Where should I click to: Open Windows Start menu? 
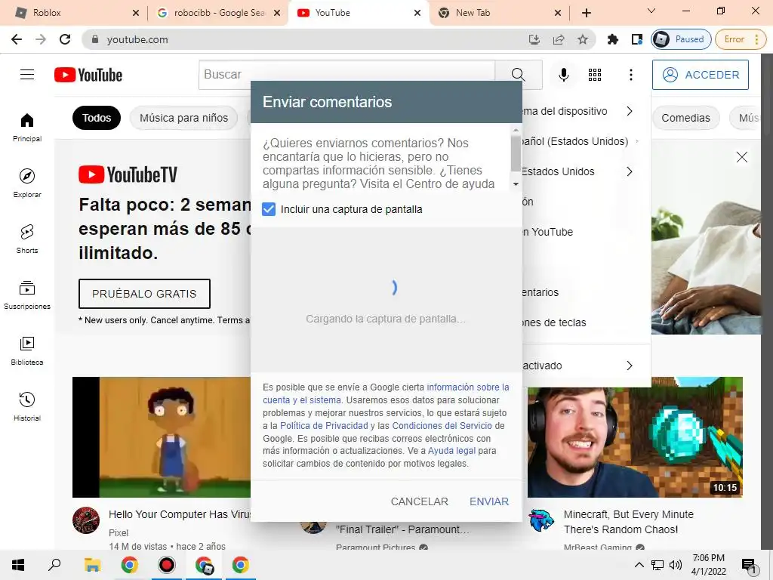pyautogui.click(x=18, y=565)
